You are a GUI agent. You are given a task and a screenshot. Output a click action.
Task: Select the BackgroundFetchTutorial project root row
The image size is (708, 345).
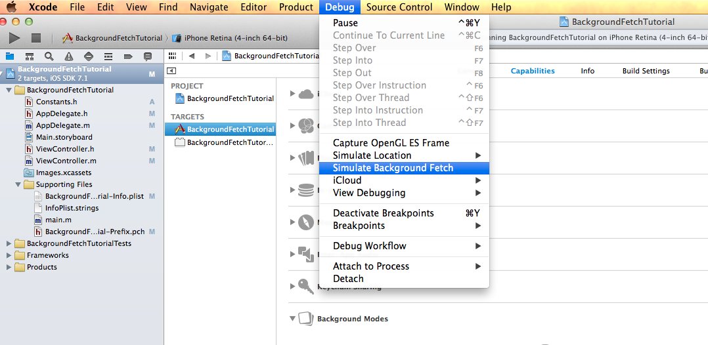coord(81,73)
